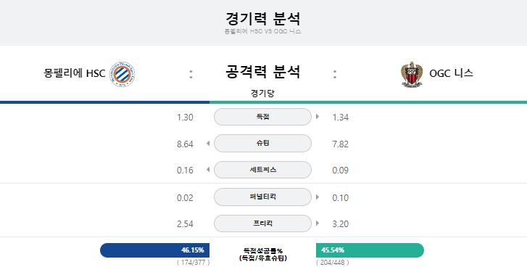The width and height of the screenshot is (527, 267).
Task: Click the OGC 니스 team name
Action: (451, 73)
